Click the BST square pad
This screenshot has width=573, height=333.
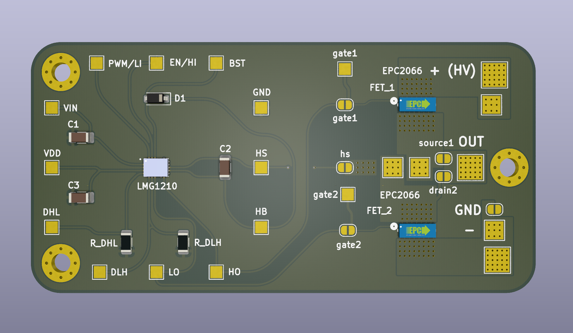pyautogui.click(x=216, y=63)
